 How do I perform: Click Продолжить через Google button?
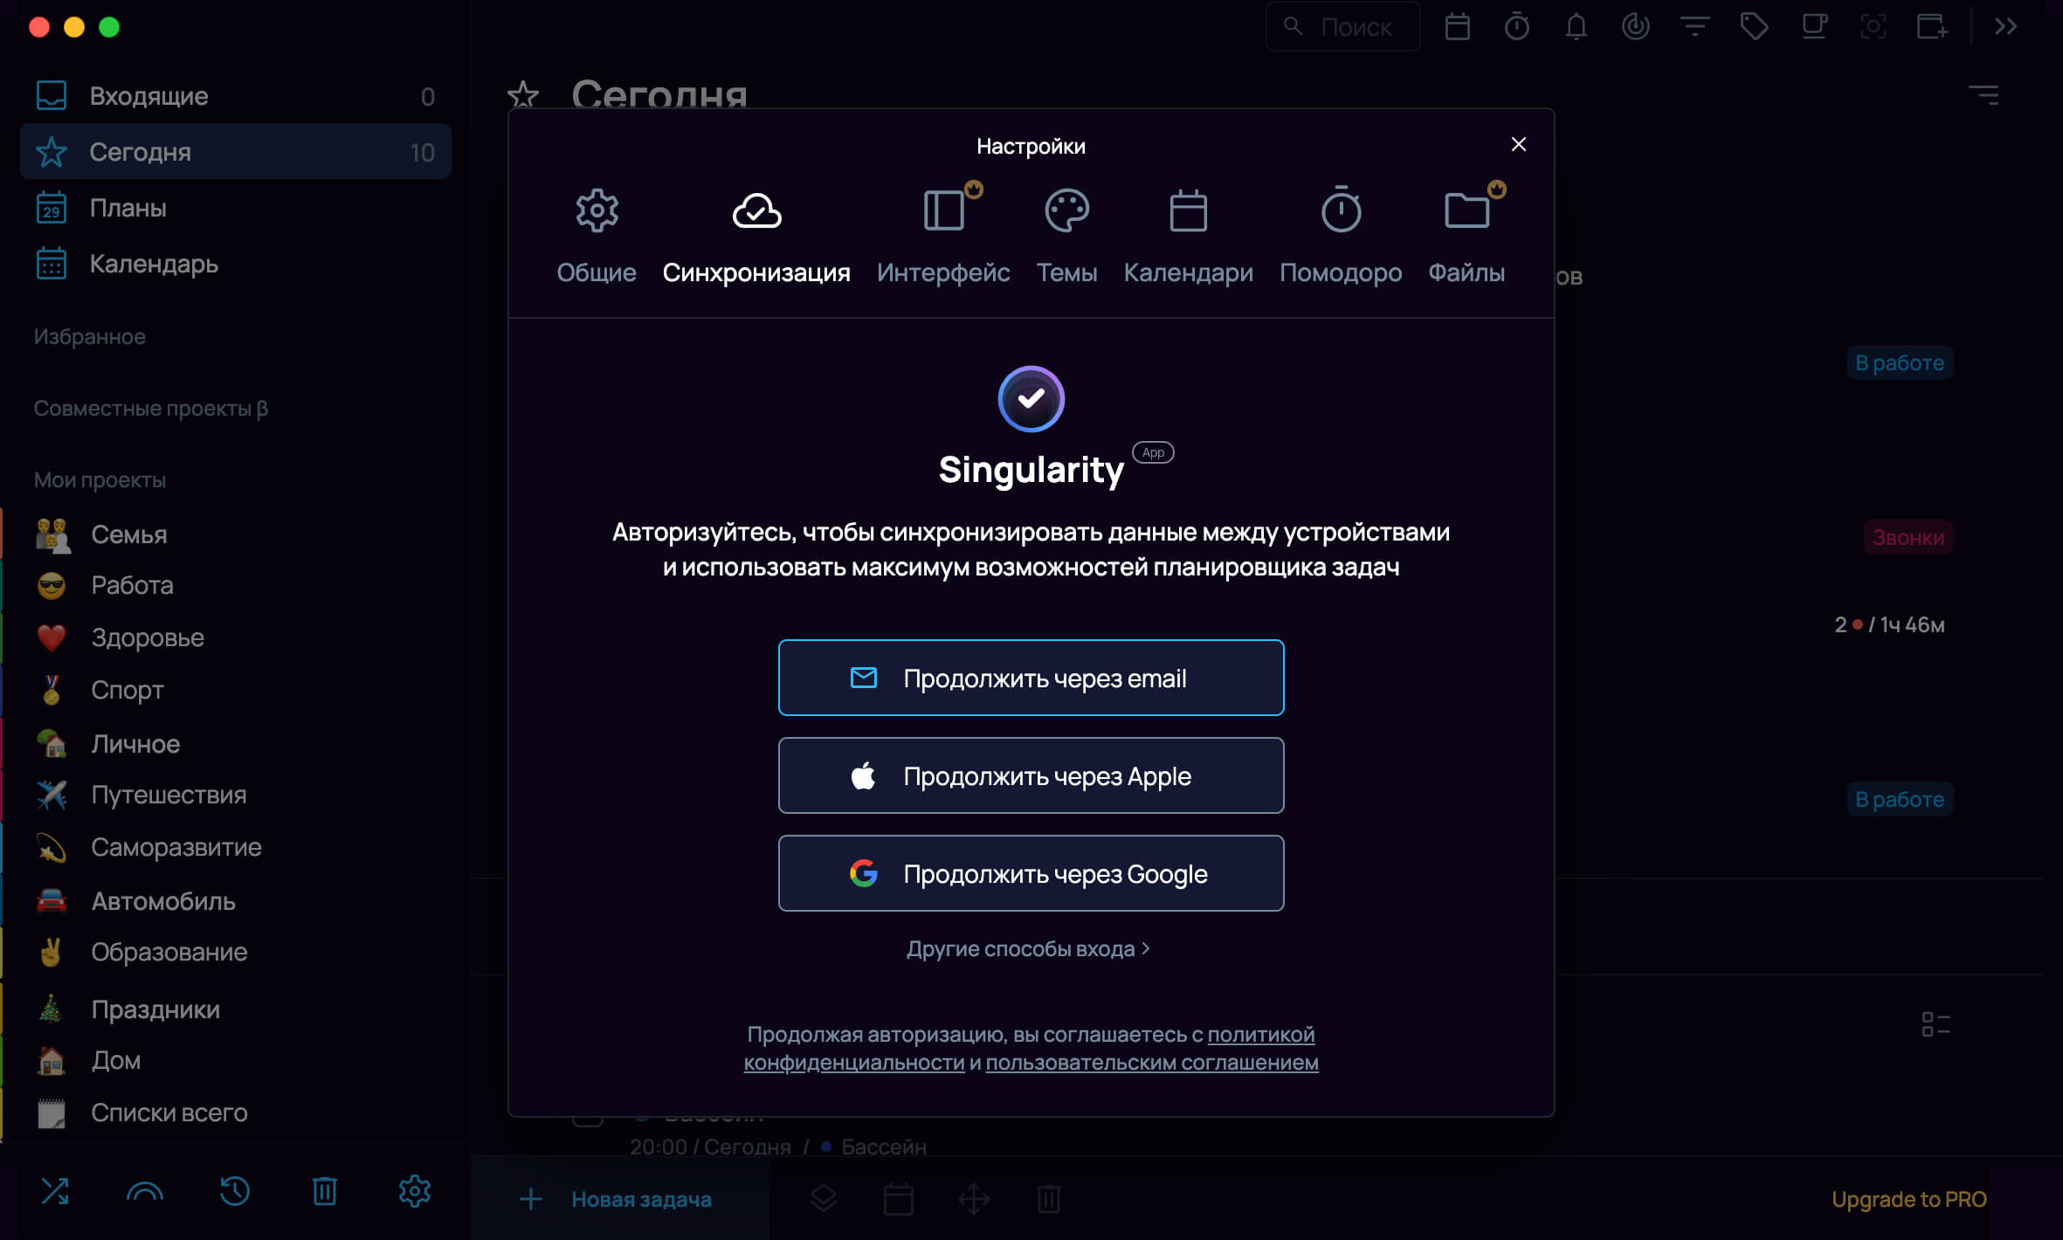pyautogui.click(x=1031, y=873)
